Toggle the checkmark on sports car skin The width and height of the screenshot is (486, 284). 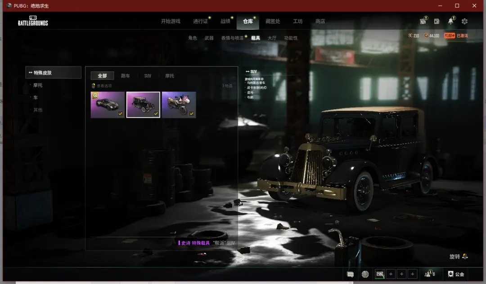pyautogui.click(x=120, y=114)
